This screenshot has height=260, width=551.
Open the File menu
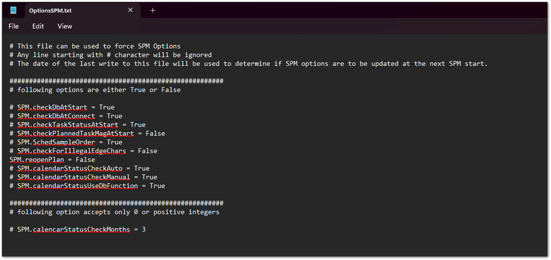coord(14,26)
